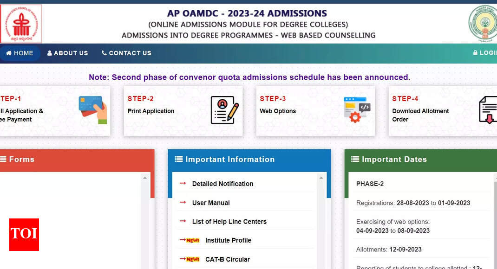The height and width of the screenshot is (269, 497).
Task: Click the Allotments 12-09-2023 line
Action: pos(389,250)
